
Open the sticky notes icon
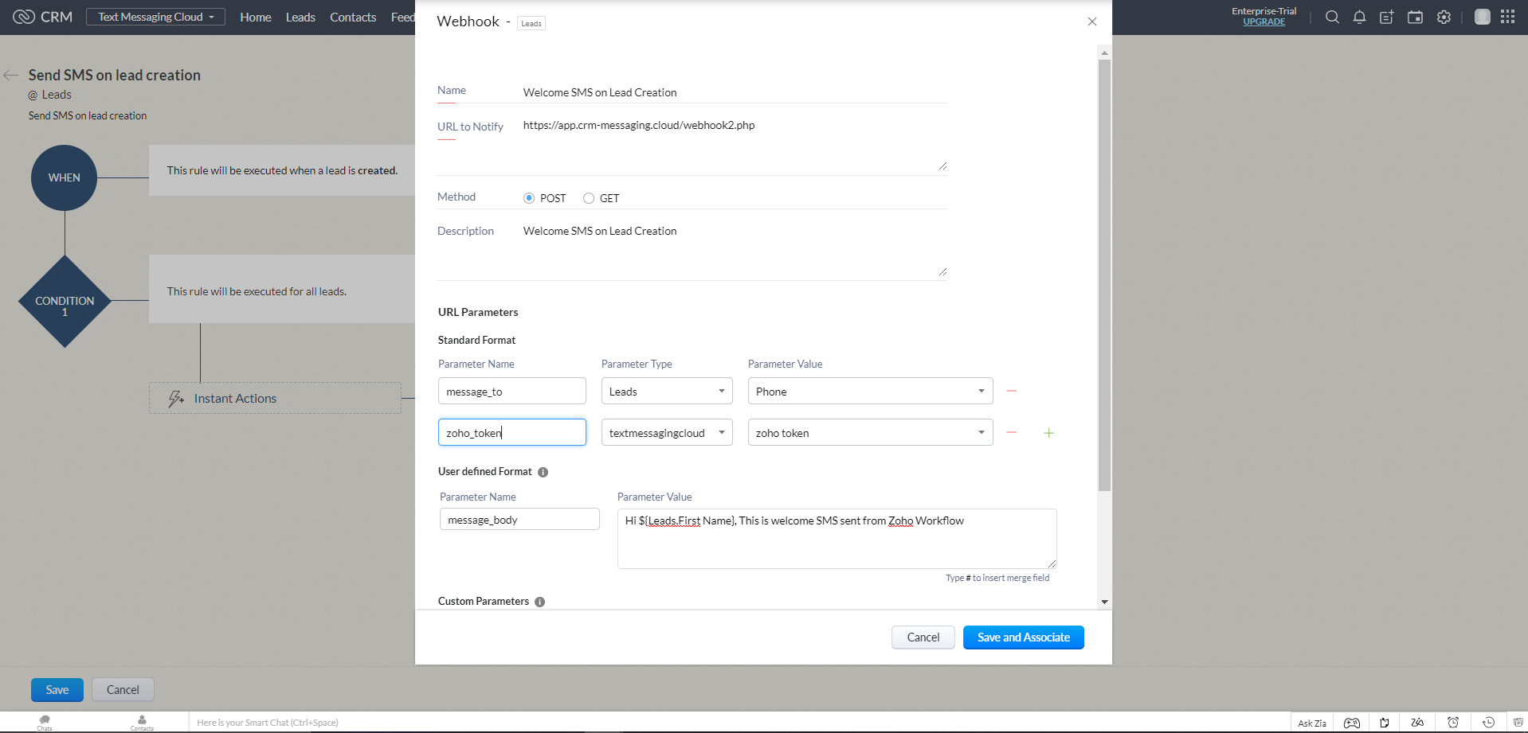(1385, 723)
